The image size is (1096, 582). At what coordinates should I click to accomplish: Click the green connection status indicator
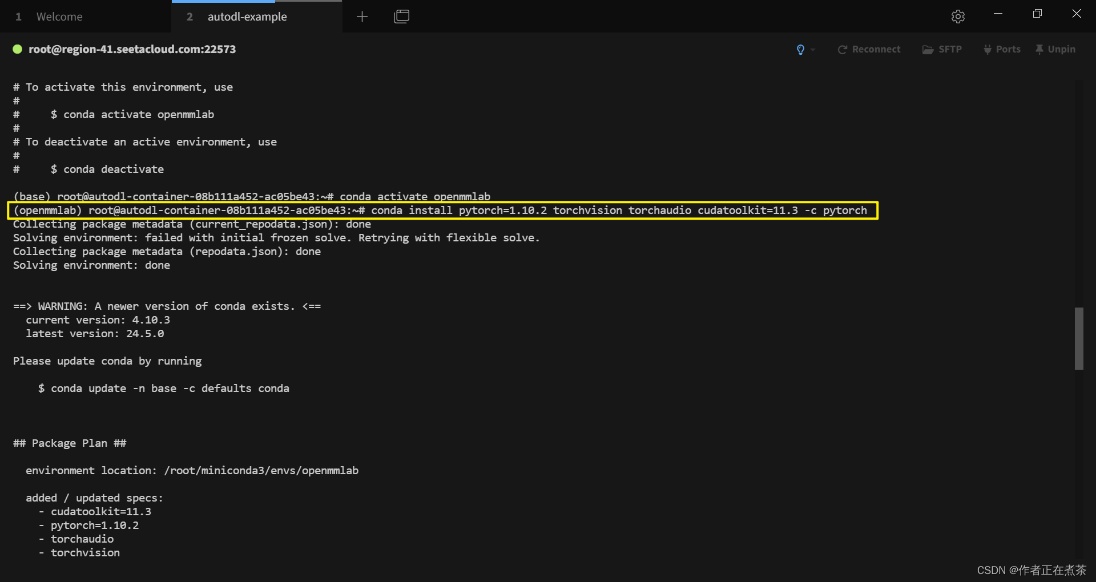tap(18, 49)
